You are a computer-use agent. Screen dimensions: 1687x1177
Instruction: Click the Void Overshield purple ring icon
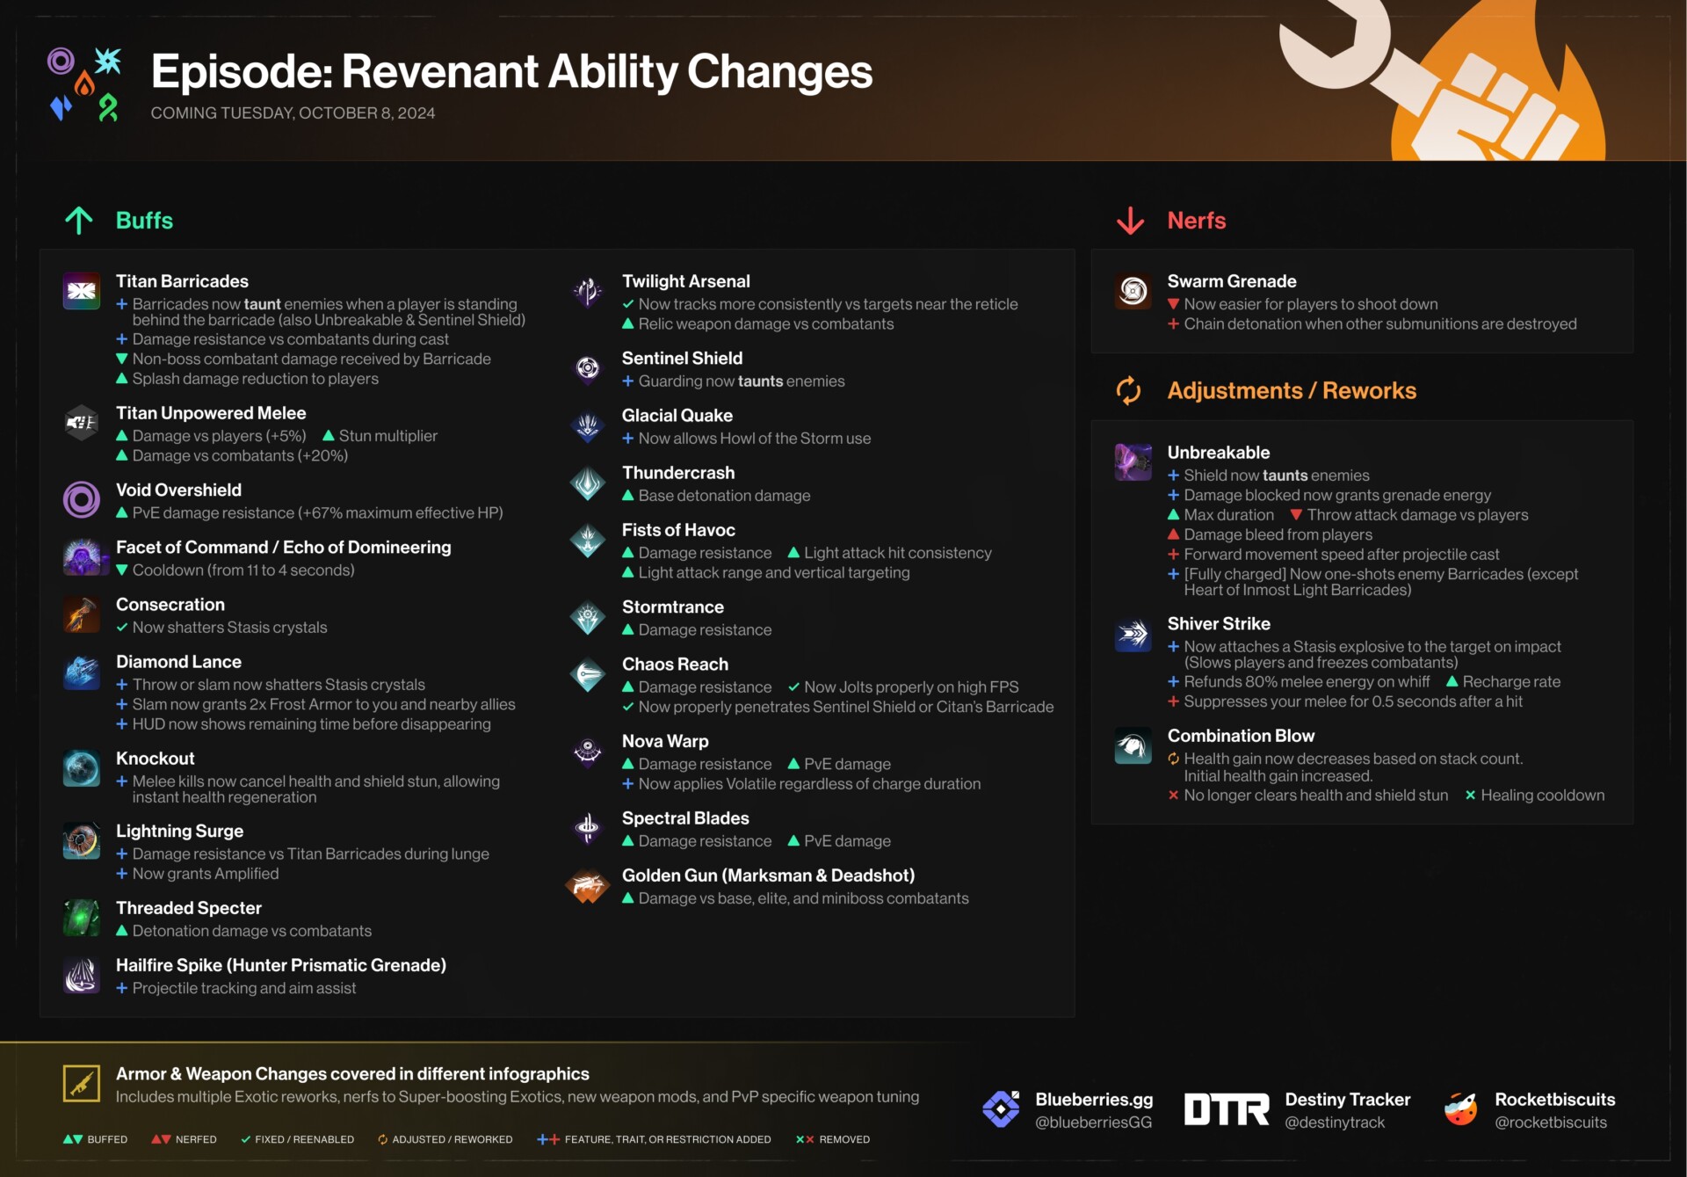(82, 499)
